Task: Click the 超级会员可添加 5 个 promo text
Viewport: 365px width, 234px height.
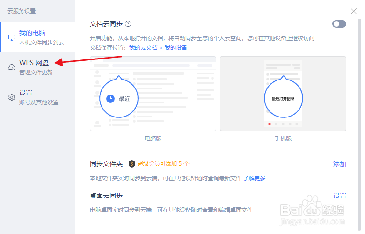Action: pos(163,164)
